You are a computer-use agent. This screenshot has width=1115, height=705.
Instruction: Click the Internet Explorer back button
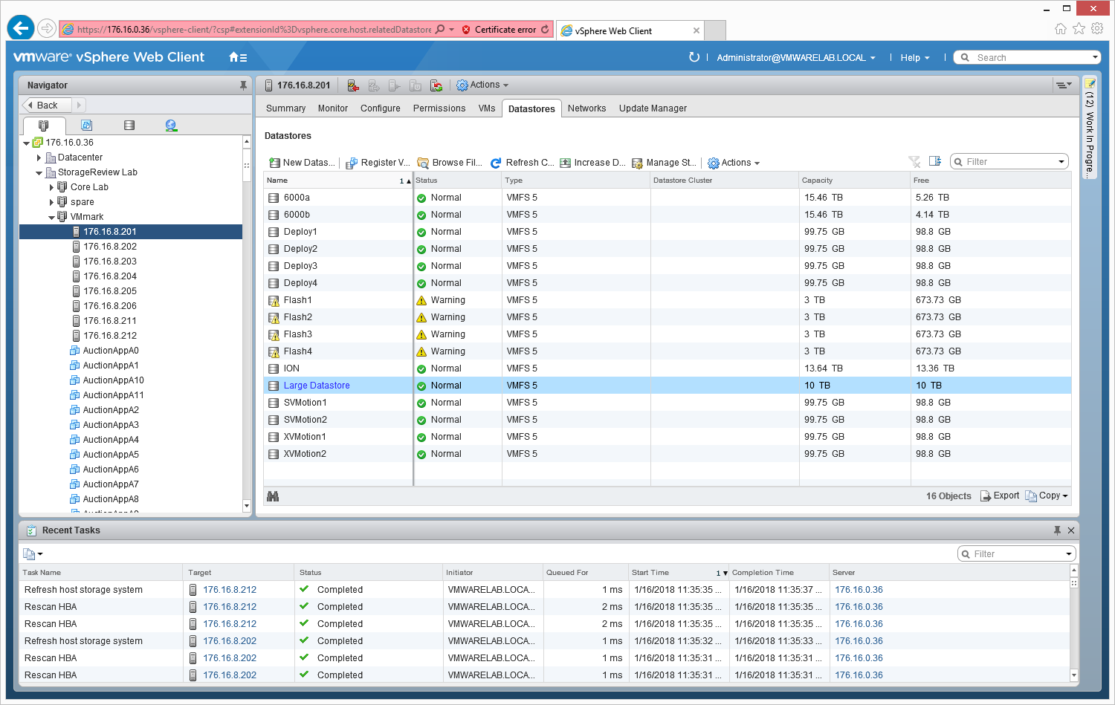(21, 28)
